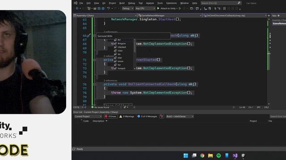Select the #if snippet in Surround With list

coord(124,40)
